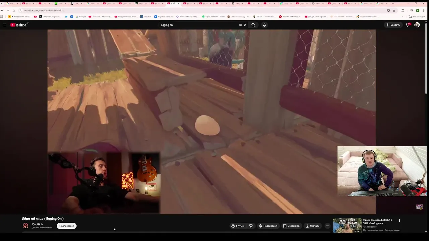Image resolution: width=429 pixels, height=241 pixels.
Task: Click the Создать create button
Action: tap(393, 25)
